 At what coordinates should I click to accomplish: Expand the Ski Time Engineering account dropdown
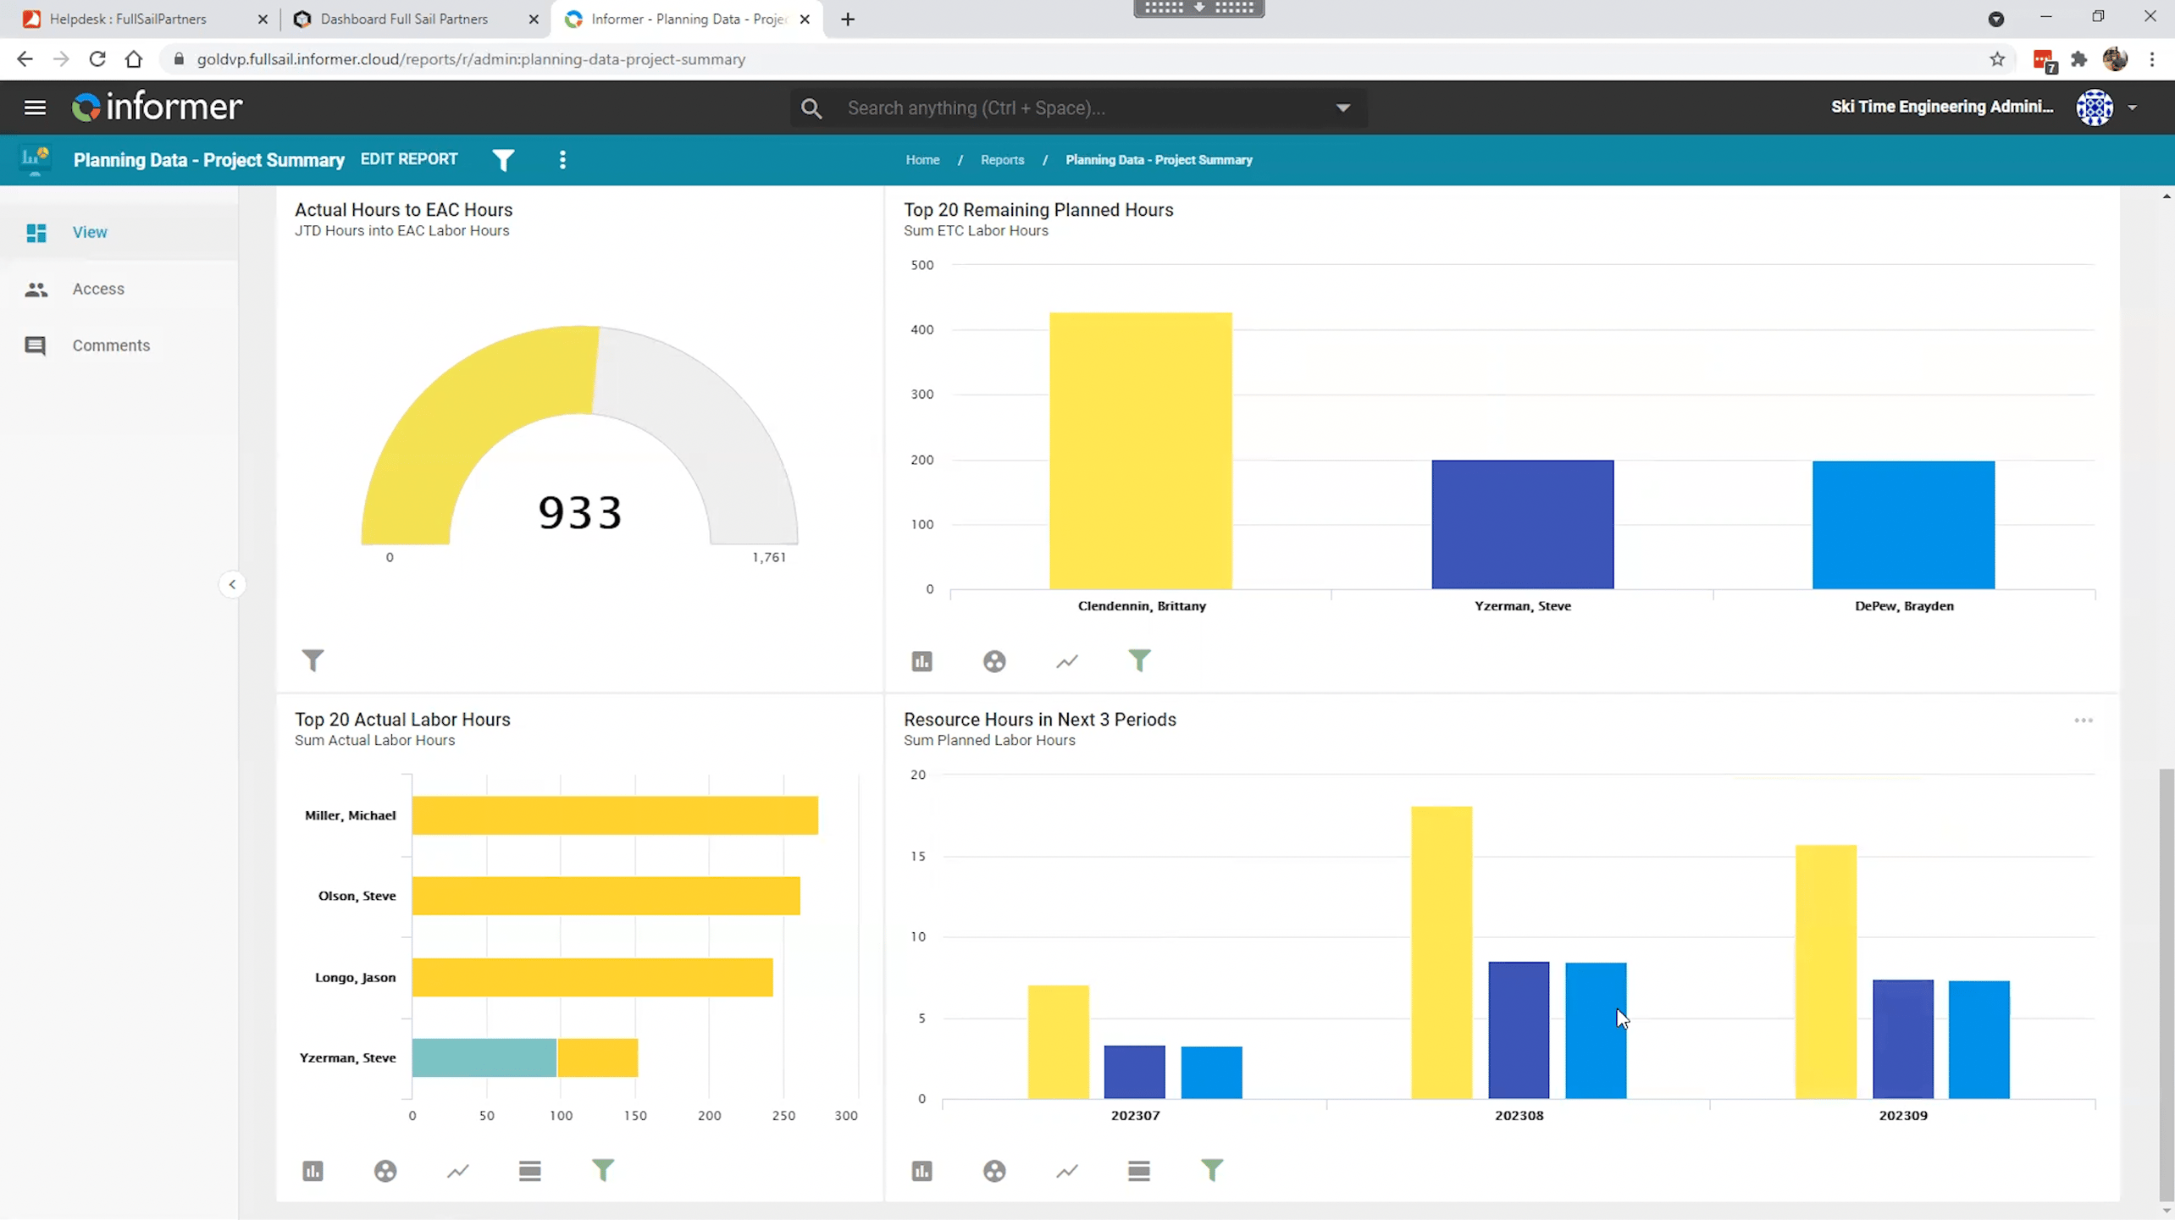tap(2133, 107)
